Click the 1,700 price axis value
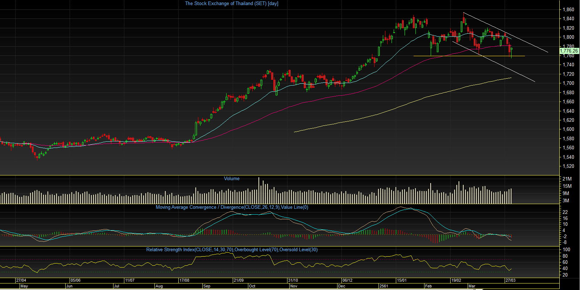The image size is (580, 290). [x=568, y=83]
